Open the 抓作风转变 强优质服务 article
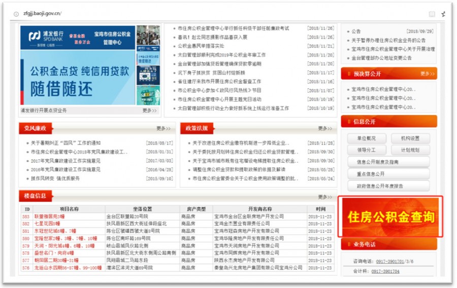The image size is (457, 288). tap(55, 178)
